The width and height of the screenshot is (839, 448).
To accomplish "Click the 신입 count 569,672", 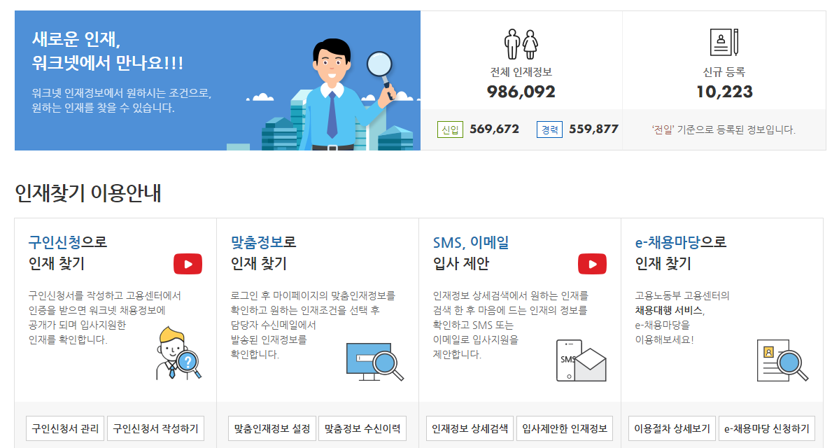I will (x=495, y=129).
